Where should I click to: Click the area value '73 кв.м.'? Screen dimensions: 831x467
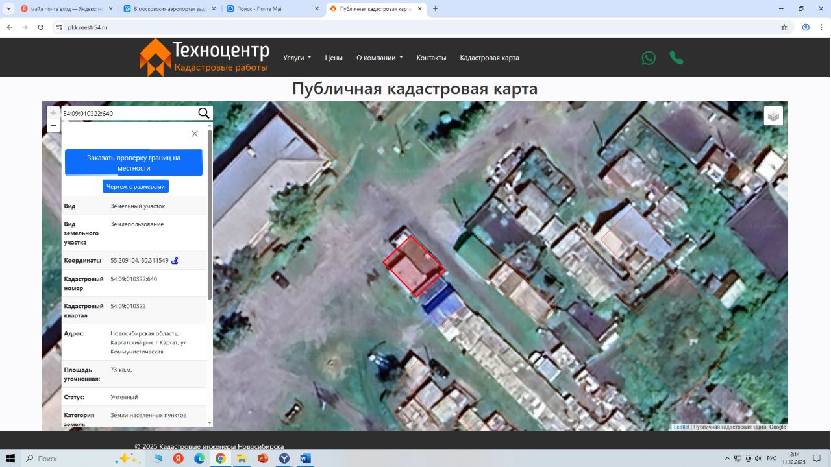pos(121,370)
